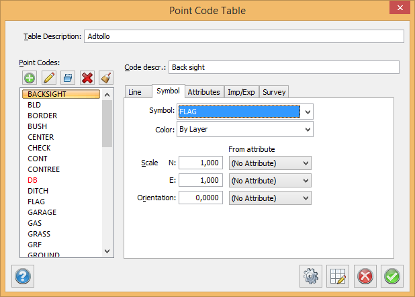Click the point codes list scrollbar down arrow

pos(107,251)
